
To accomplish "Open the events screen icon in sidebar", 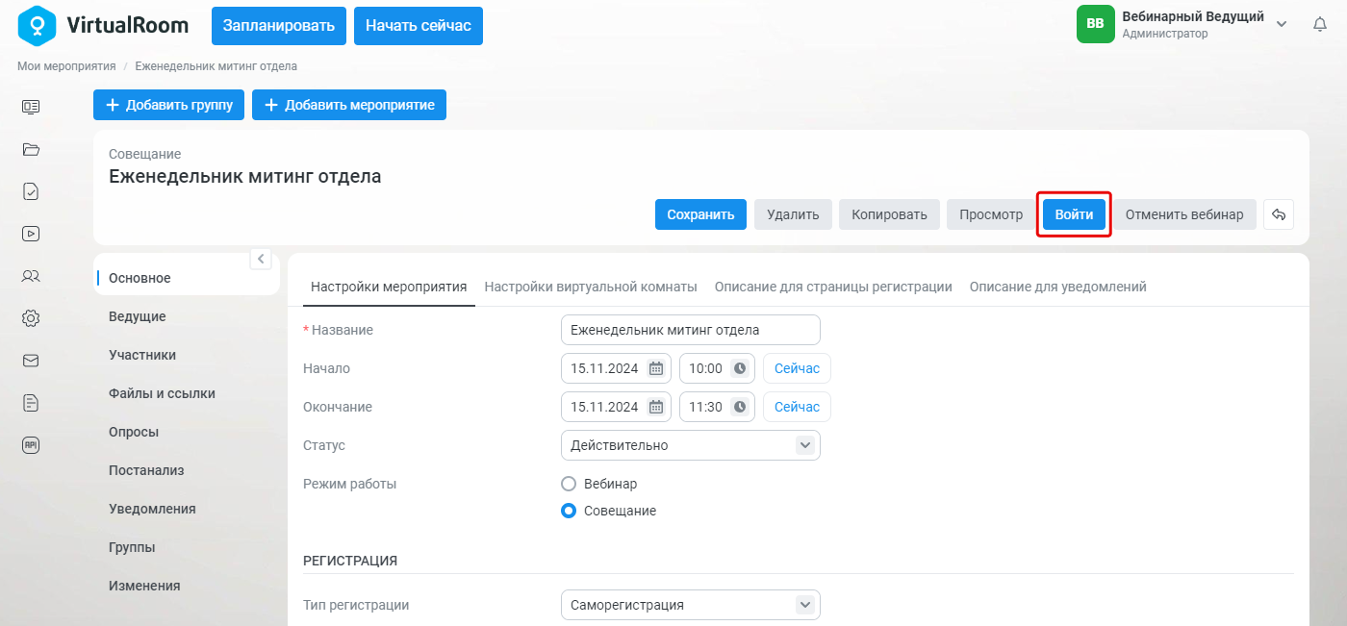I will click(x=31, y=107).
